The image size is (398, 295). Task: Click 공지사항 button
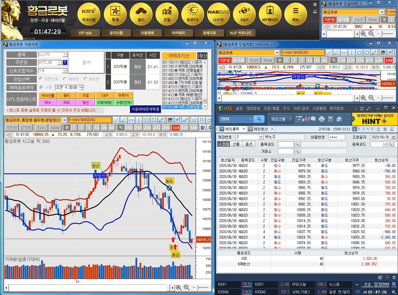(116, 33)
